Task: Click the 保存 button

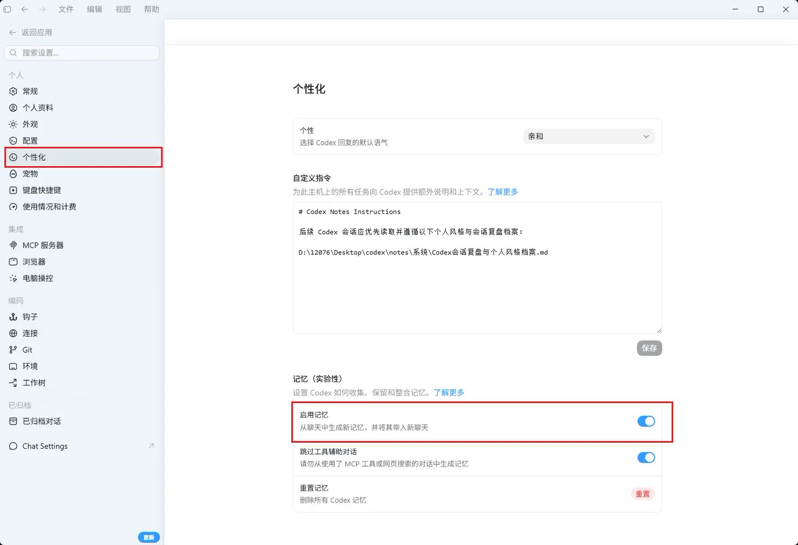Action: coord(649,348)
